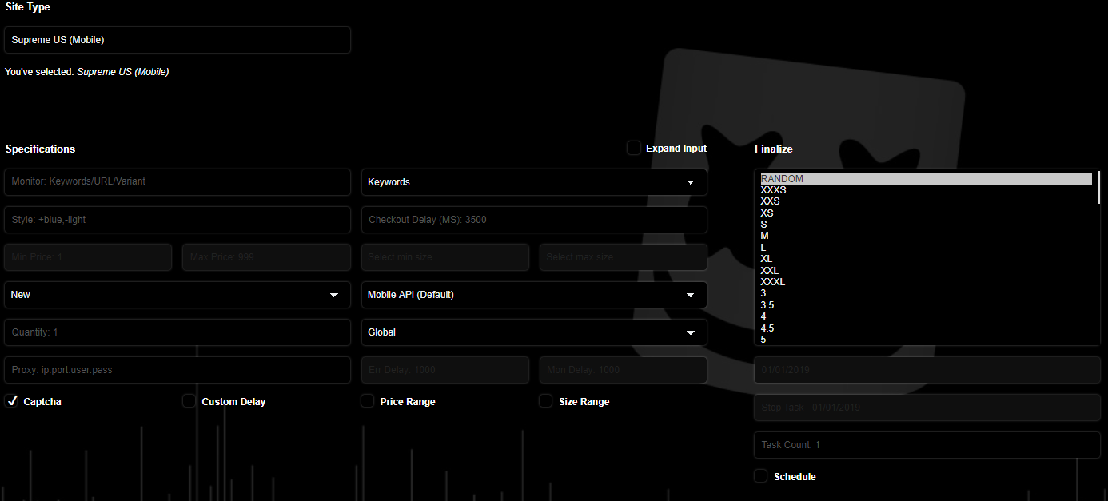Select size XXXS in the list
The width and height of the screenshot is (1108, 501).
[926, 190]
